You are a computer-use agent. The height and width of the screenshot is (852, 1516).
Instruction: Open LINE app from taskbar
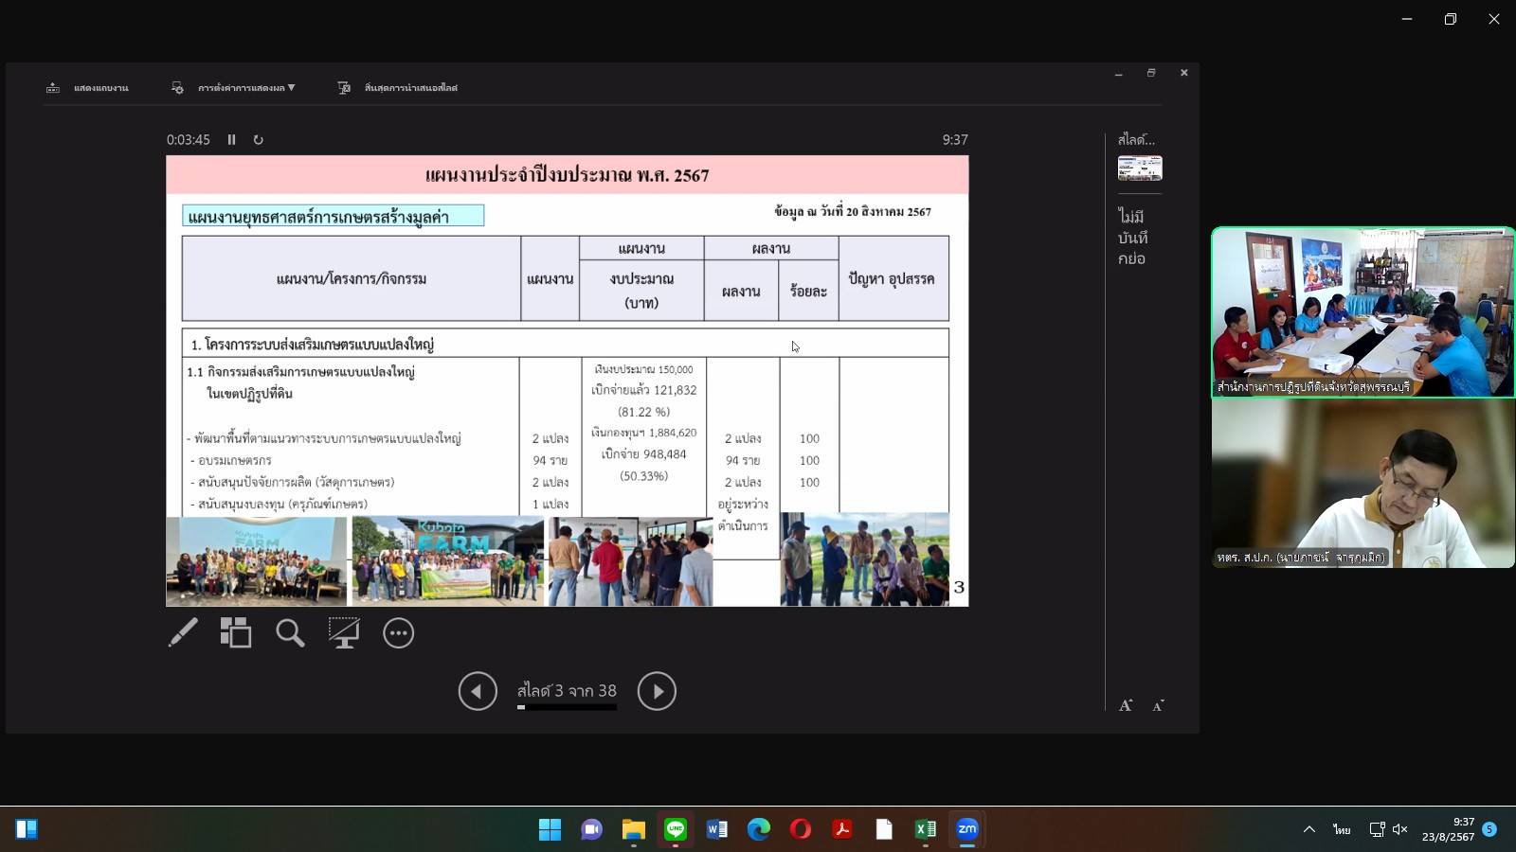coord(675,829)
